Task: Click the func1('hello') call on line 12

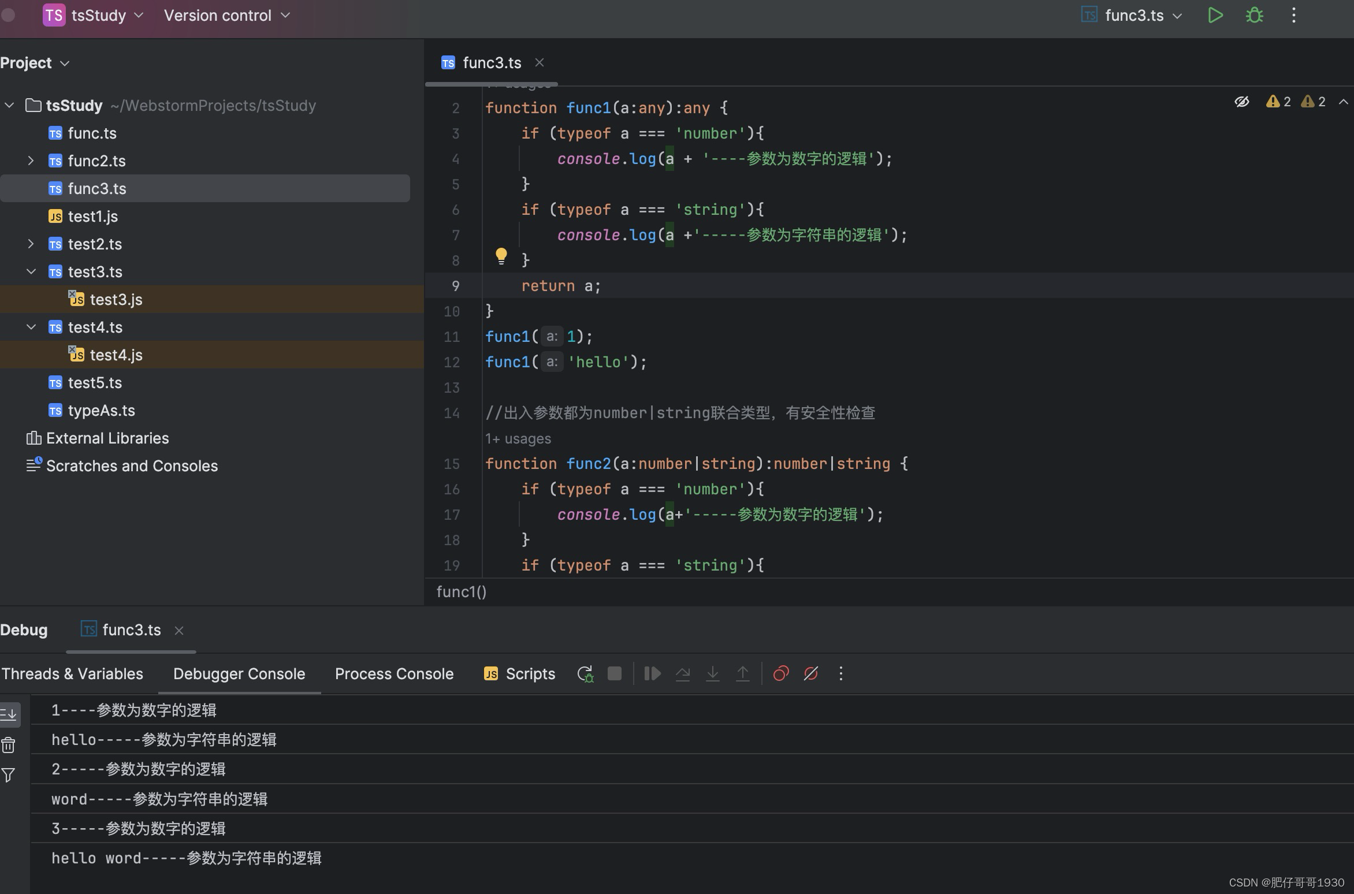Action: click(x=566, y=362)
